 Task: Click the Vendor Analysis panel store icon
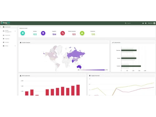[21, 42]
